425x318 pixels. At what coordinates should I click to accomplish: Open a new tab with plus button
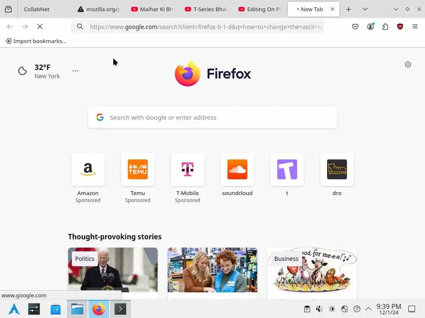pos(348,9)
